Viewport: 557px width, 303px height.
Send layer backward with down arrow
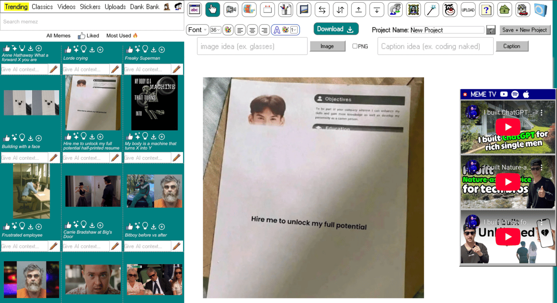pos(377,9)
